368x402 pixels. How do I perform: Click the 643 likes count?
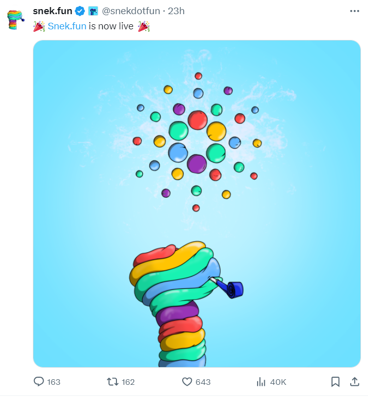point(203,382)
